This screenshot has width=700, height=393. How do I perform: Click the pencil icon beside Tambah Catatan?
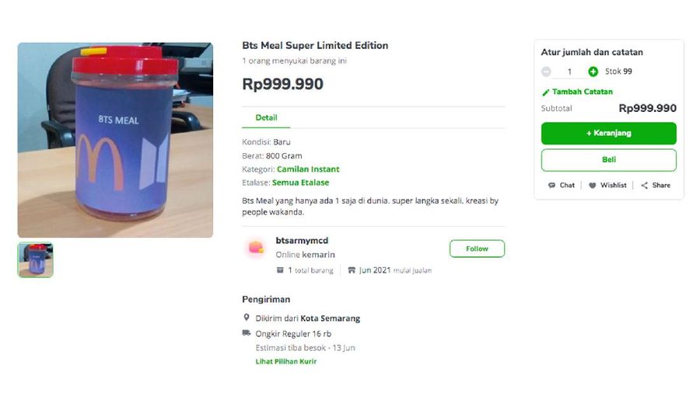pyautogui.click(x=545, y=92)
